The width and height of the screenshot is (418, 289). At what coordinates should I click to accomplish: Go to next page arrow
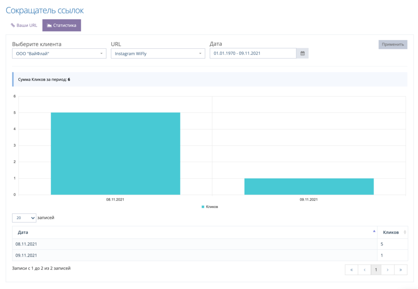388,270
